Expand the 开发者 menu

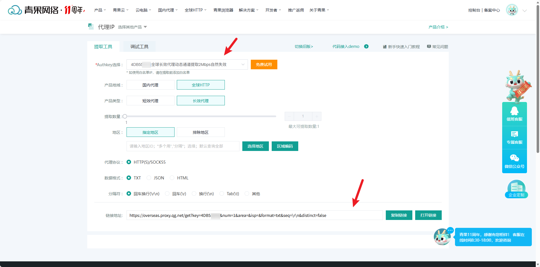click(273, 10)
